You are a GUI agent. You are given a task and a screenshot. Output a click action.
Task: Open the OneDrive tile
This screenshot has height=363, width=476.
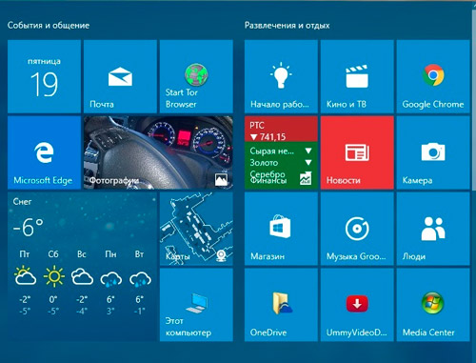click(x=281, y=305)
